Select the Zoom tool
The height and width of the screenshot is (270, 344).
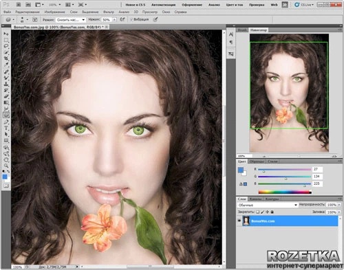6,166
